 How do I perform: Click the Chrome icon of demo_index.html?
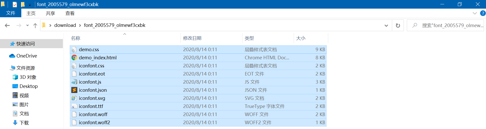pos(74,58)
